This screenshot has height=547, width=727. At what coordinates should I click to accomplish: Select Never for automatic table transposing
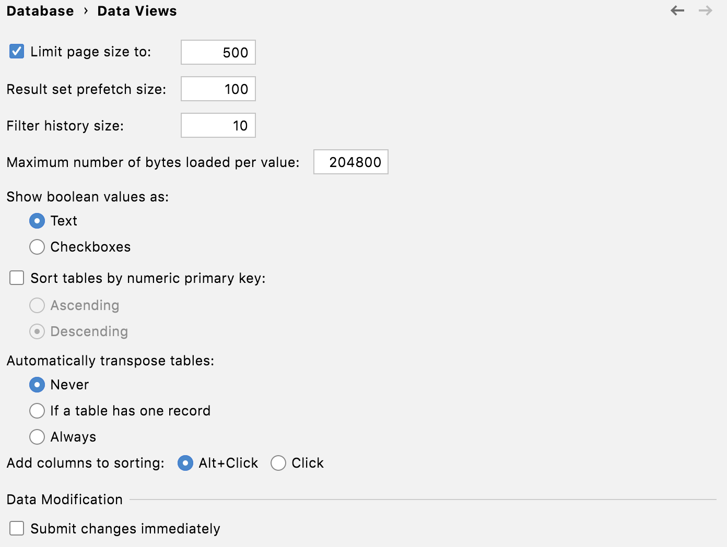coord(37,385)
